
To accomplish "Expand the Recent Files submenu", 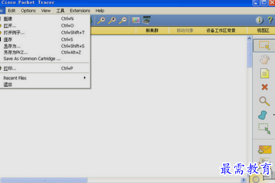I will click(45, 78).
